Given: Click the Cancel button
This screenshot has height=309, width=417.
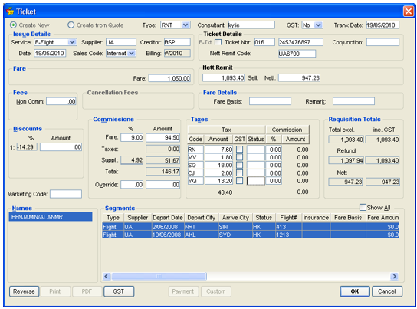Looking at the screenshot, I should pos(387,291).
